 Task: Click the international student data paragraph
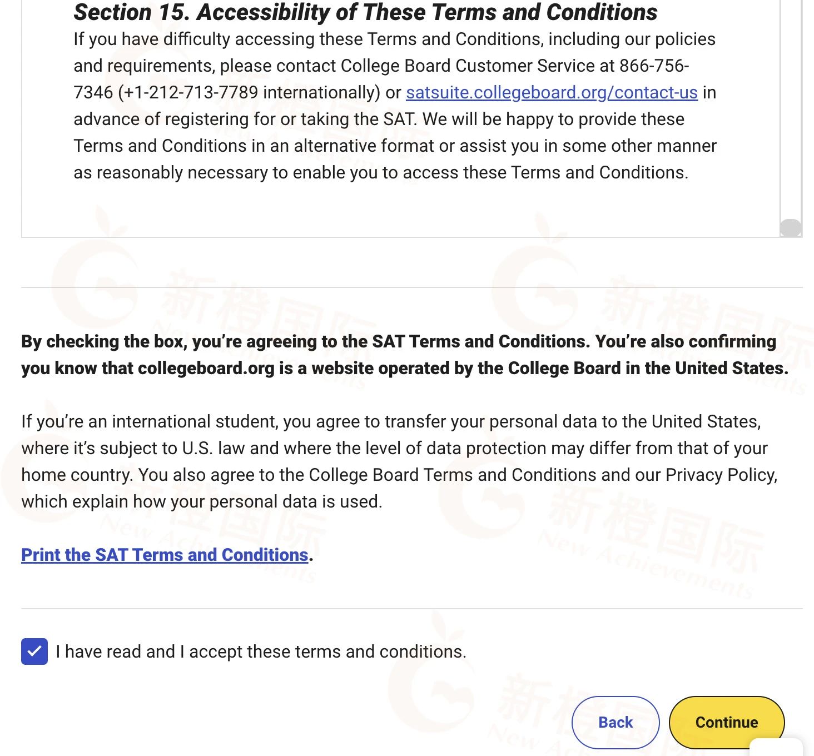pos(399,461)
